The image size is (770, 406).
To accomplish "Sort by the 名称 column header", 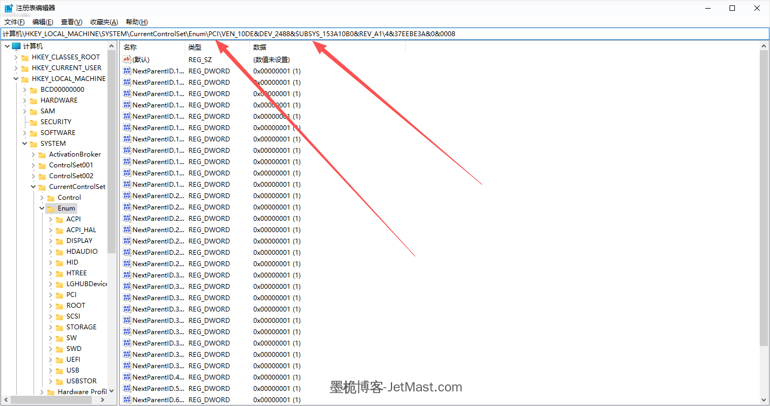I will pyautogui.click(x=153, y=48).
